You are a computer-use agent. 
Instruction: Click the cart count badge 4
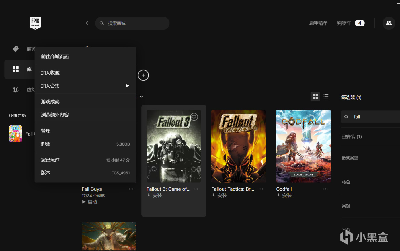[x=360, y=23]
